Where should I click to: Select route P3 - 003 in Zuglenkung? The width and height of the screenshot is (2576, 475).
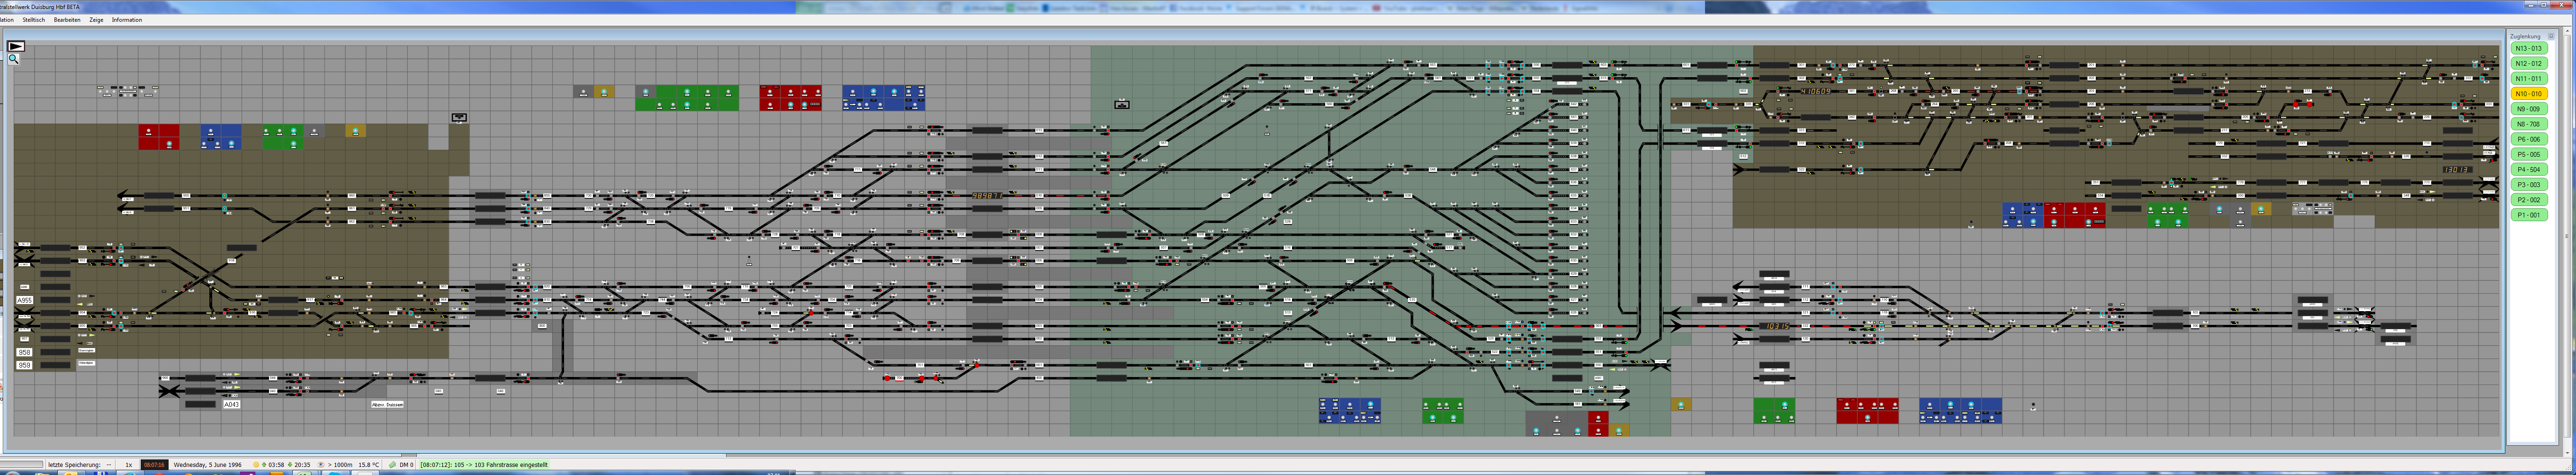click(x=2529, y=185)
